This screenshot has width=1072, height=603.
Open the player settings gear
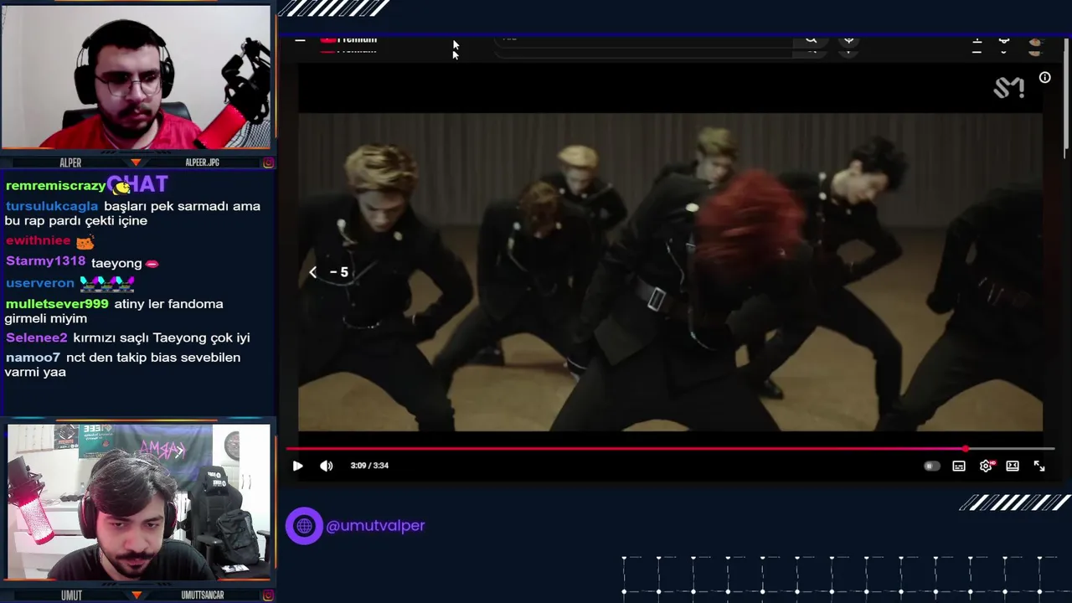[x=986, y=466]
